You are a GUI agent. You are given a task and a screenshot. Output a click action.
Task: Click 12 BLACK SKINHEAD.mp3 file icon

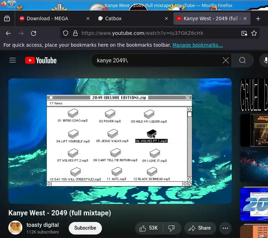(x=152, y=171)
